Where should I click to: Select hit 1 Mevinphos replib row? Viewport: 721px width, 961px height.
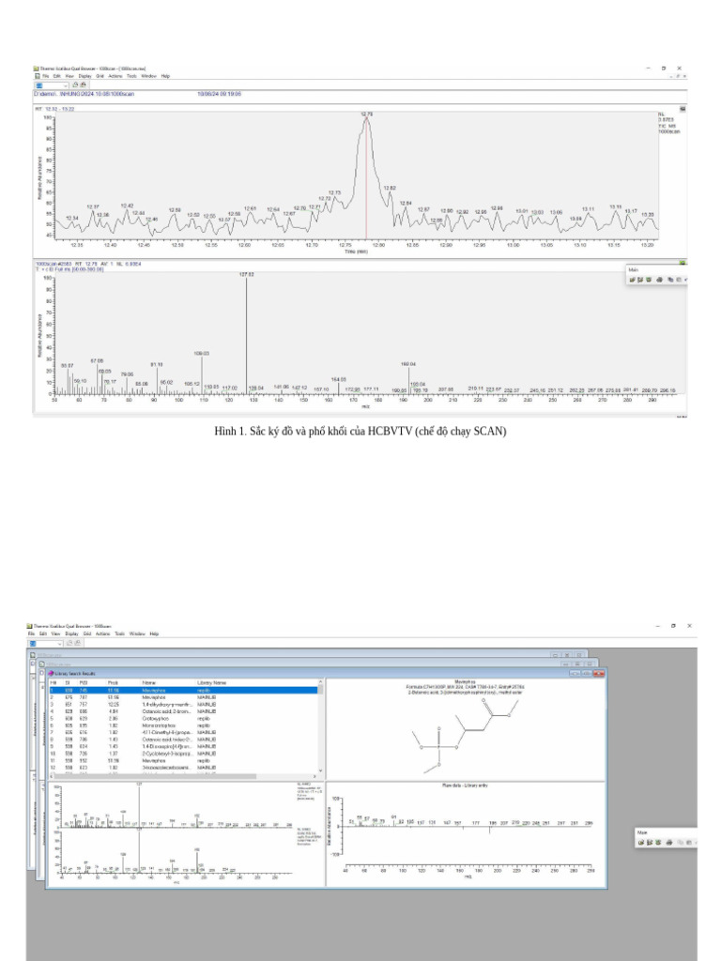click(183, 690)
